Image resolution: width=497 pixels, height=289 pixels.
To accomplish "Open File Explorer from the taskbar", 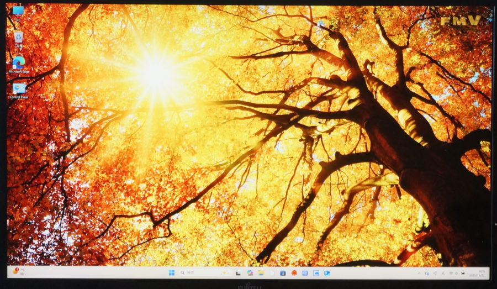I will pos(261,273).
